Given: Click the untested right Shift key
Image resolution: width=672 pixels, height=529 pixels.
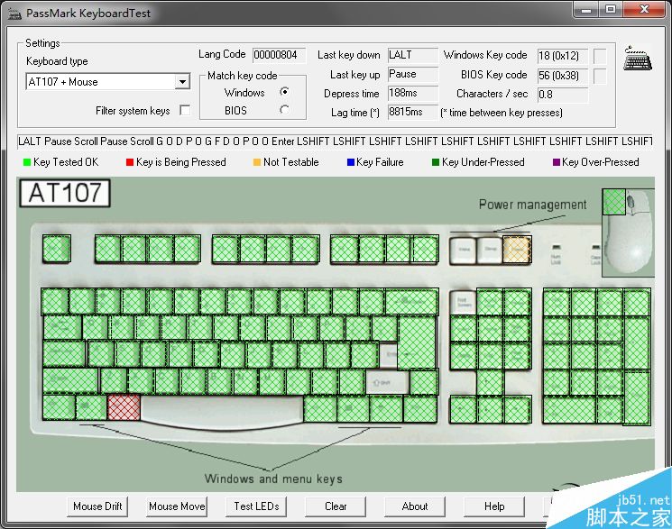Looking at the screenshot, I should pyautogui.click(x=388, y=382).
